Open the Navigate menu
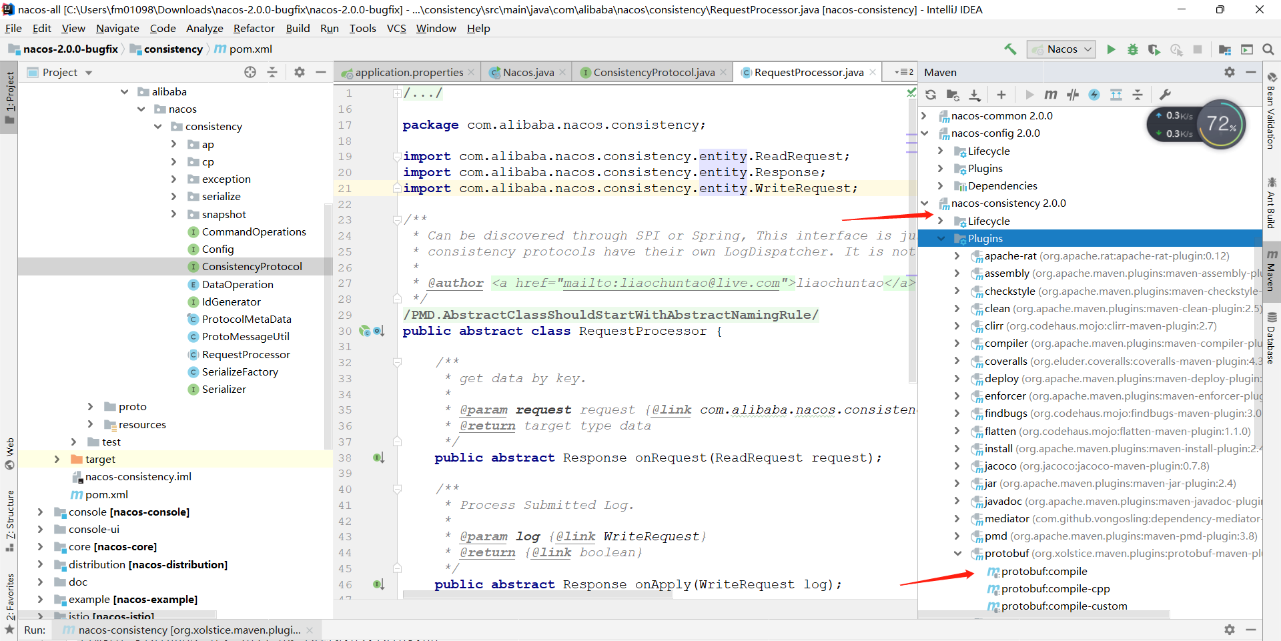The image size is (1281, 641). (117, 28)
